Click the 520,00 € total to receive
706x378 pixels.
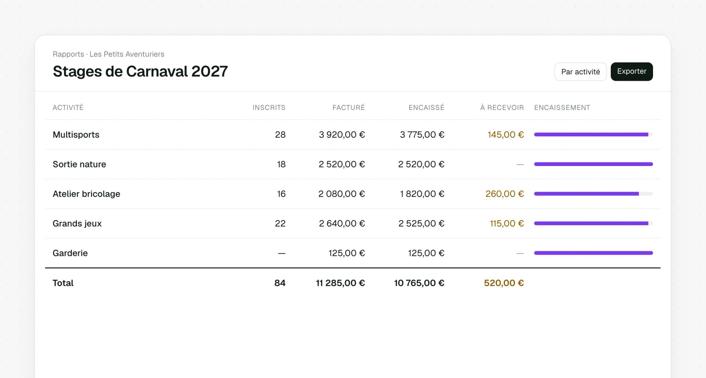[504, 283]
